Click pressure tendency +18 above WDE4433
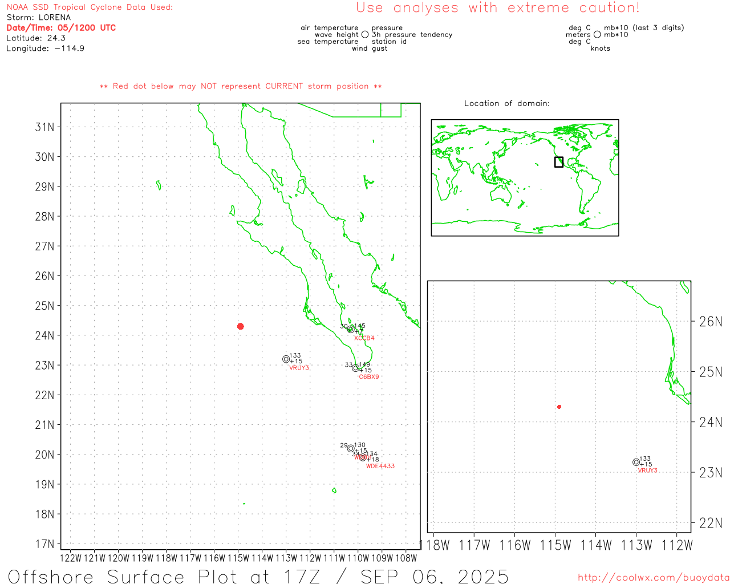730x584 pixels. click(373, 460)
